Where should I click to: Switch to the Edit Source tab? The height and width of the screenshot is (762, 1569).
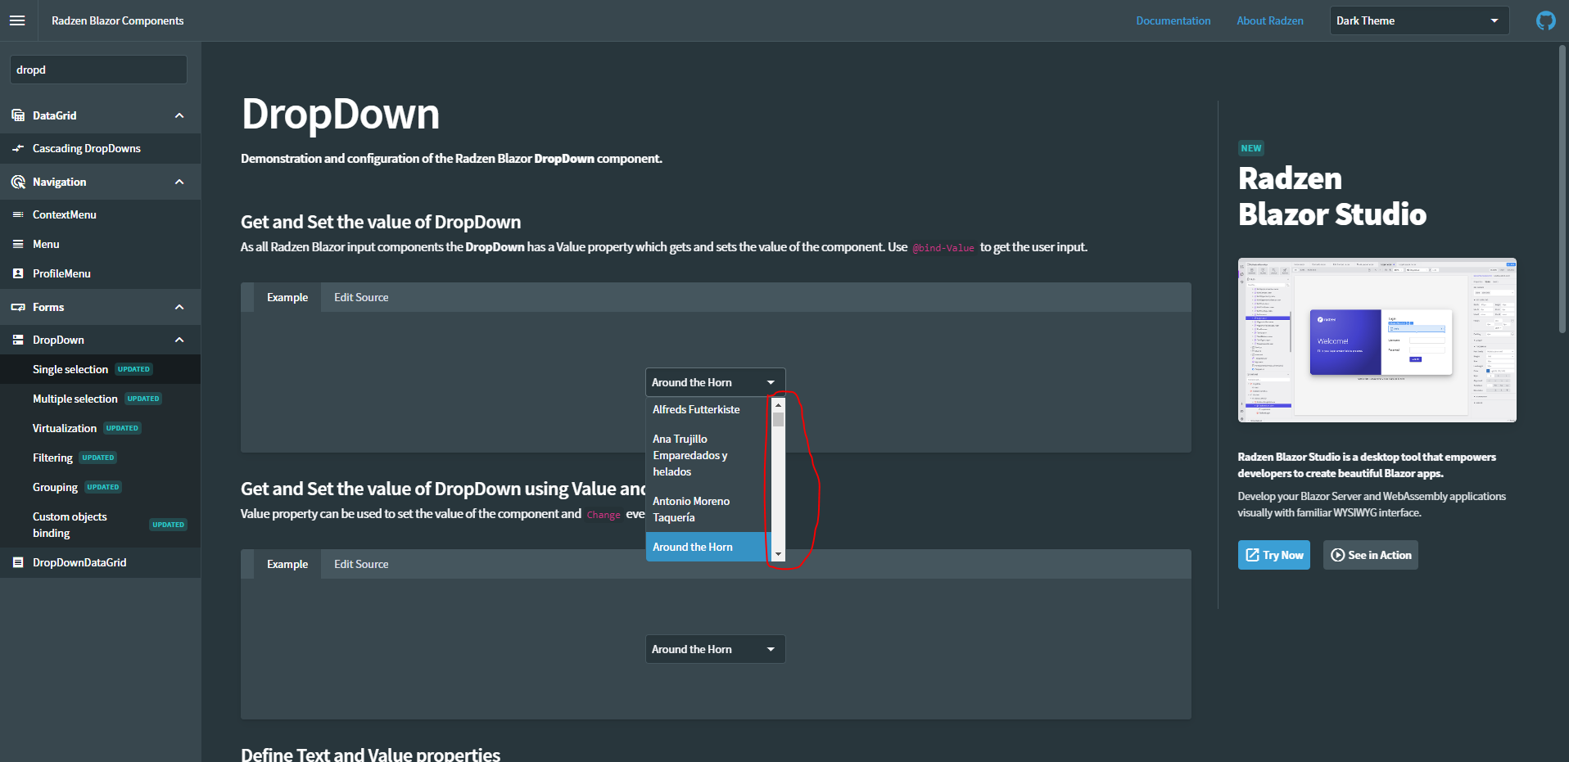tap(361, 297)
